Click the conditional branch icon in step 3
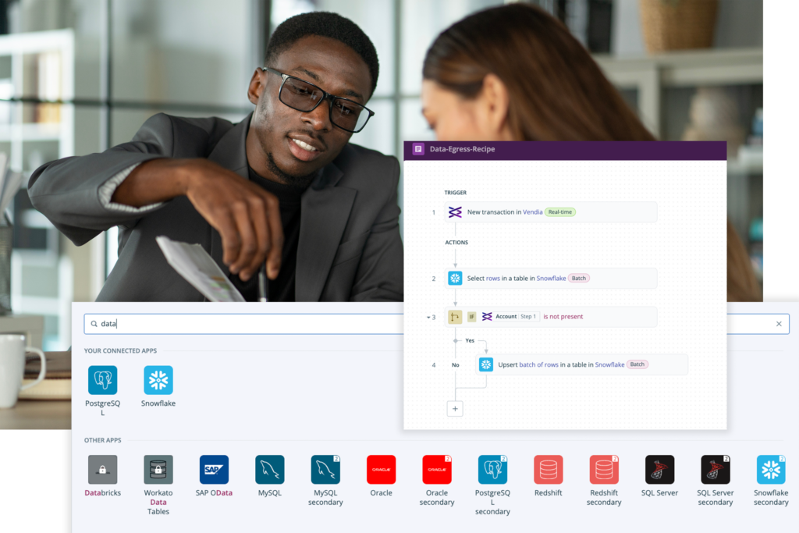This screenshot has width=799, height=533. [x=455, y=317]
